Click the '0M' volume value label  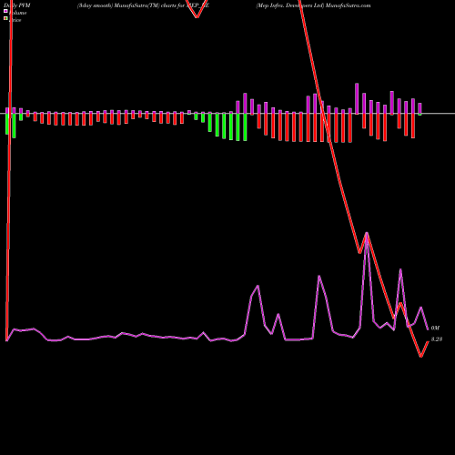point(435,328)
